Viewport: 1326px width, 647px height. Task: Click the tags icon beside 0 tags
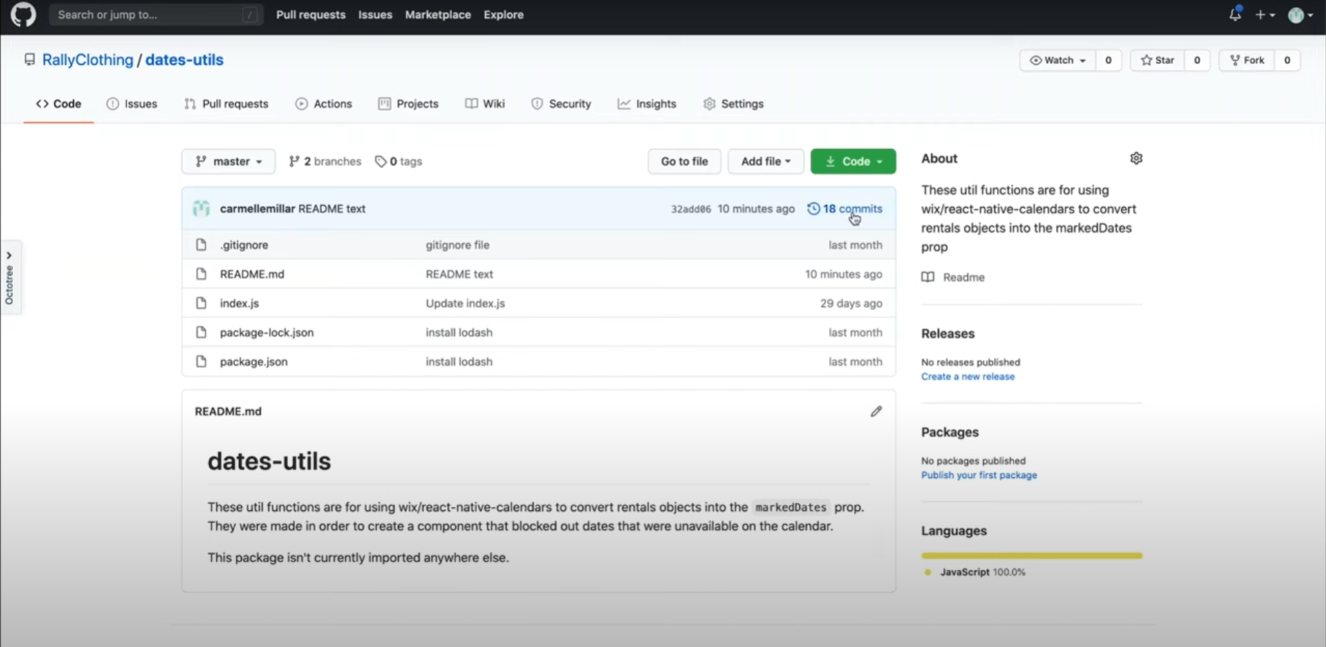tap(380, 162)
